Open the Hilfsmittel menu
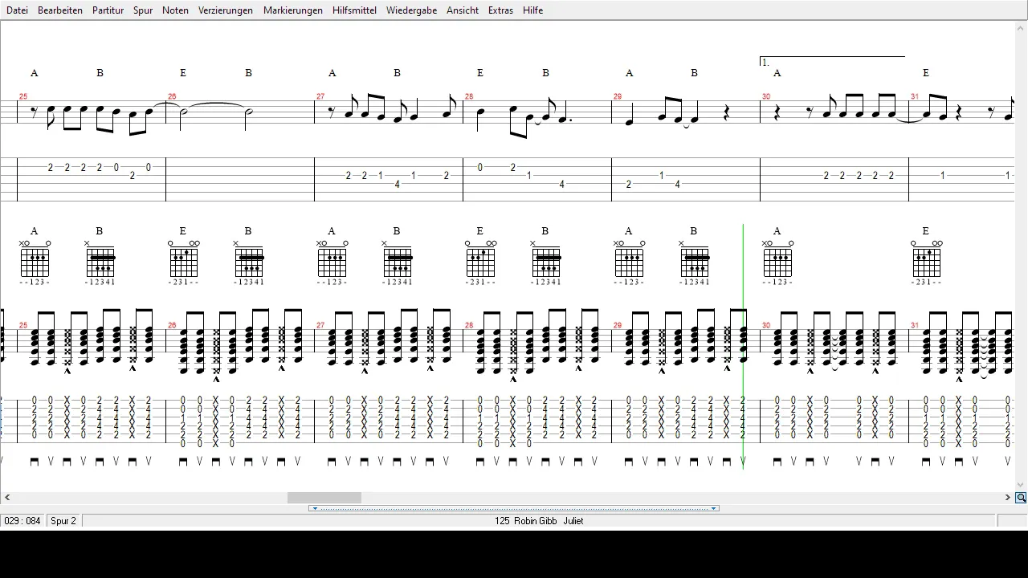 point(354,10)
